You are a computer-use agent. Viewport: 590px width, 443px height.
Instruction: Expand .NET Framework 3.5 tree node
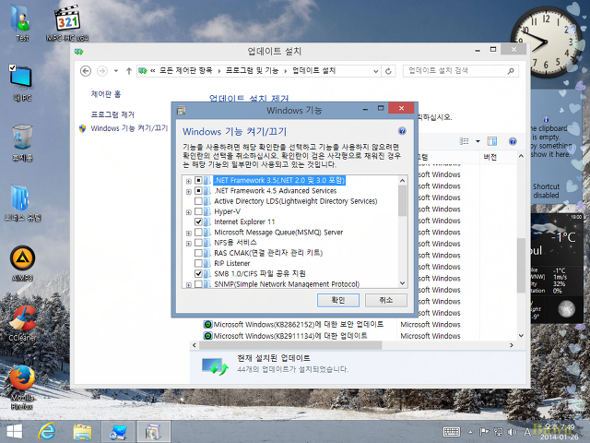point(188,181)
